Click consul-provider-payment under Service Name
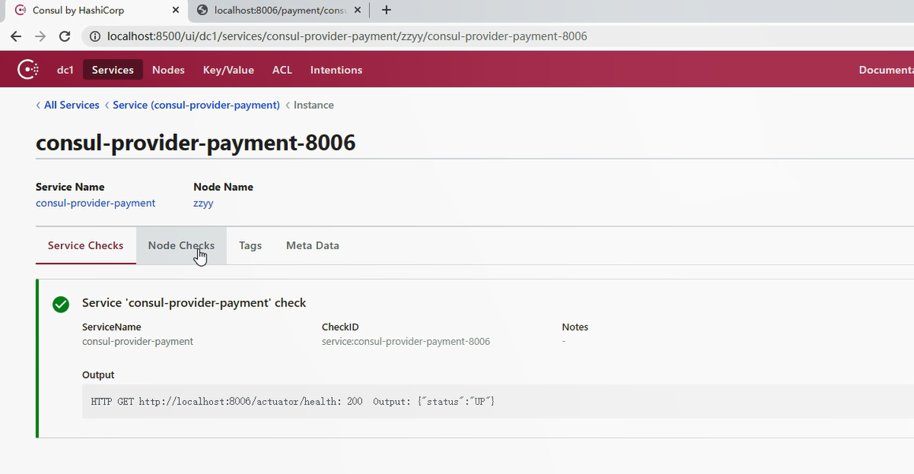The height and width of the screenshot is (474, 914). [95, 202]
